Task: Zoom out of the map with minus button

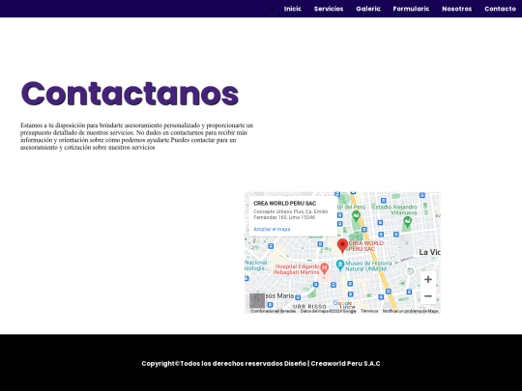Action: 428,296
